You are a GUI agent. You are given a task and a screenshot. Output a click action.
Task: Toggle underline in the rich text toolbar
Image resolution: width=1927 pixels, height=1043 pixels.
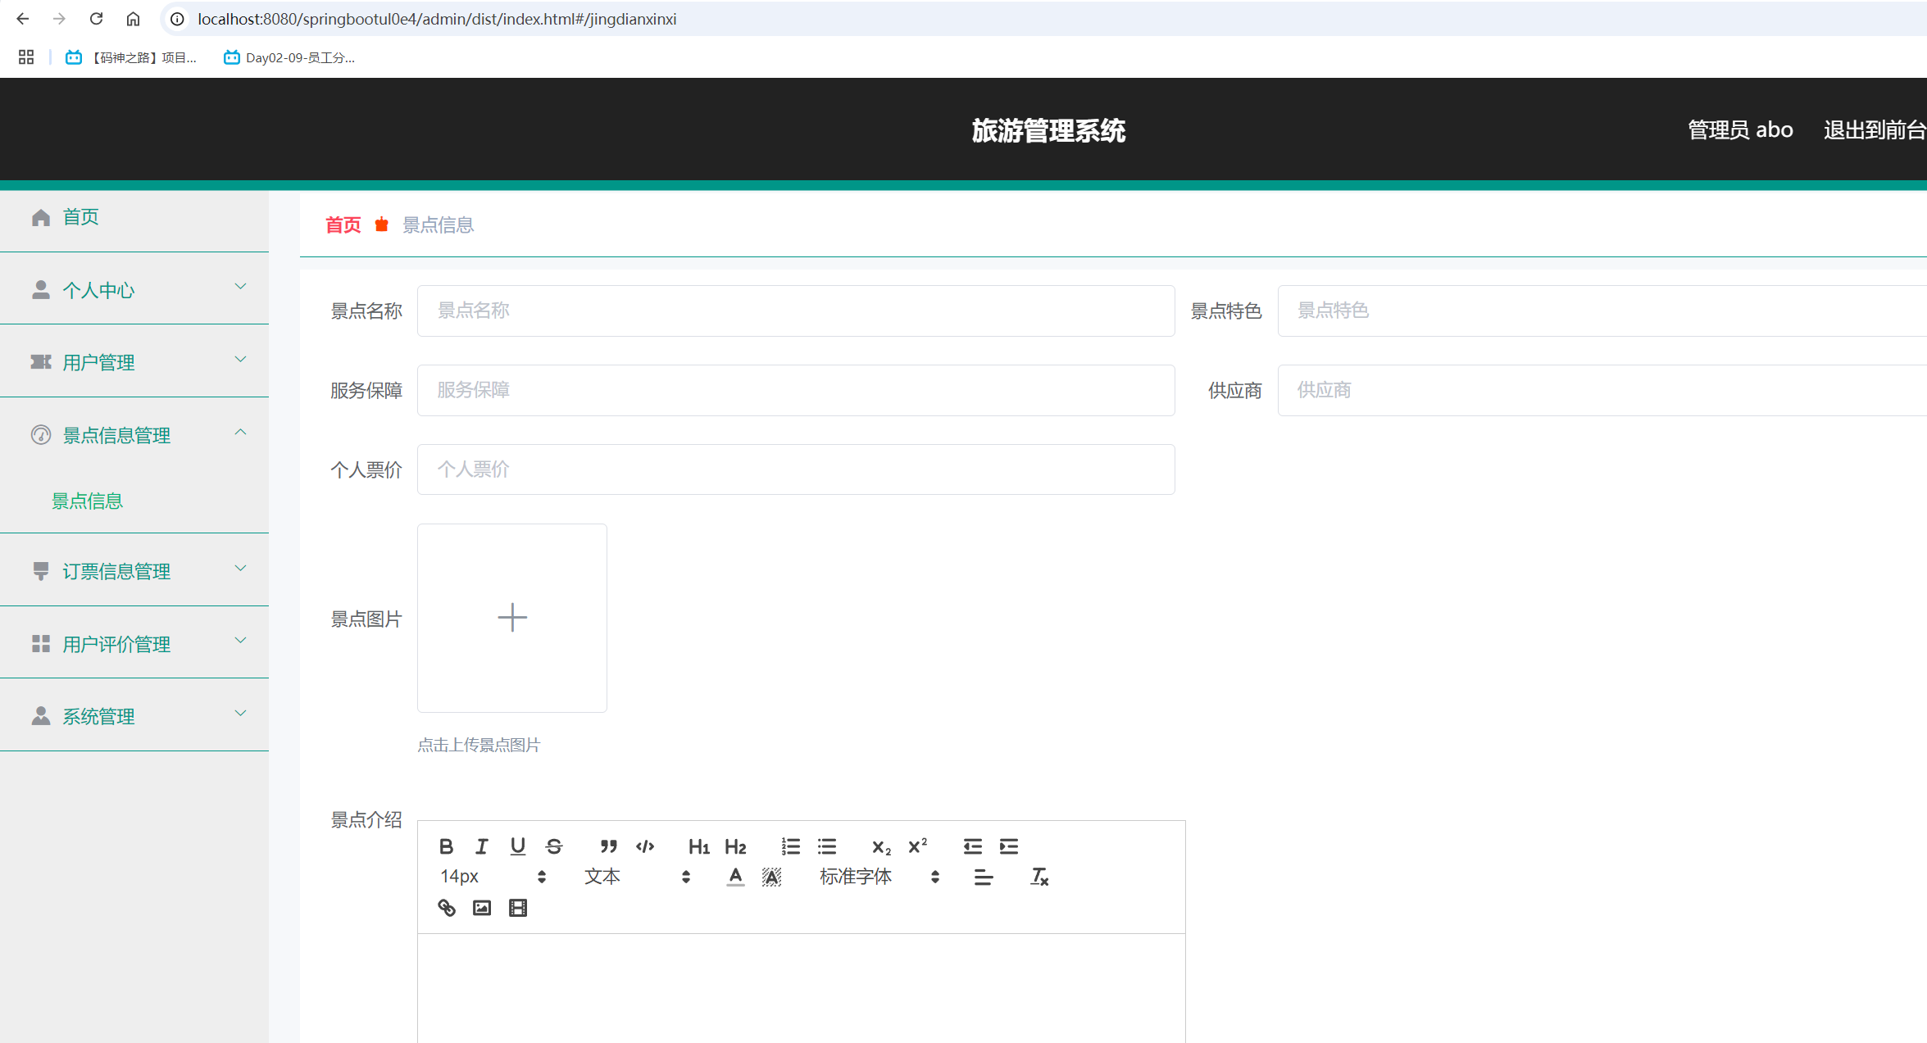[x=517, y=846]
